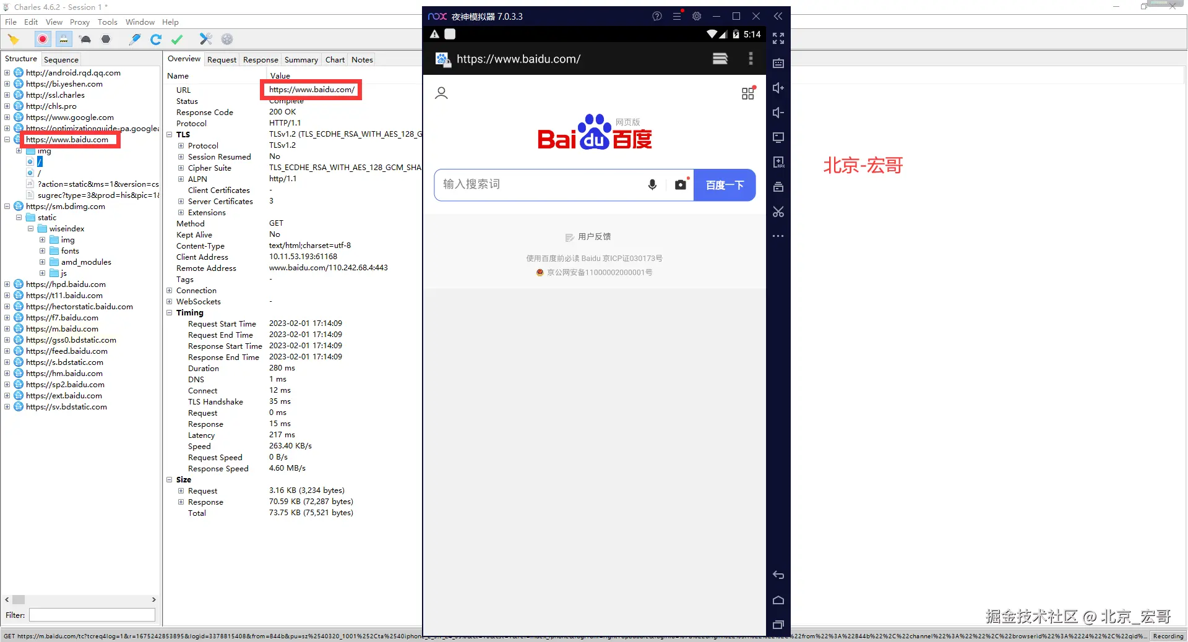The width and height of the screenshot is (1188, 642).
Task: Switch to the Summary tab
Action: 301,59
